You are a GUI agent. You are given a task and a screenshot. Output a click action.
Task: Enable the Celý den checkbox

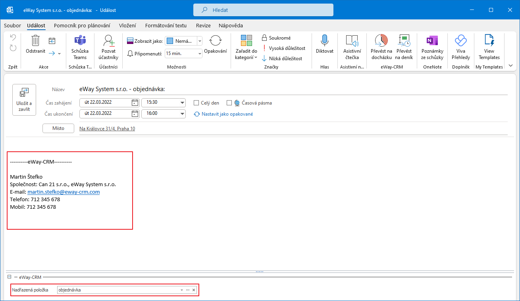click(196, 103)
